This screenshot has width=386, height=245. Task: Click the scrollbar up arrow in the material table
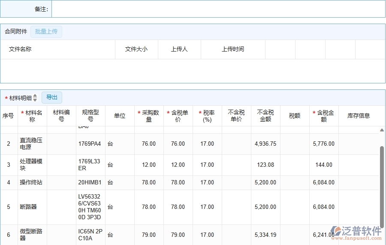click(382, 130)
